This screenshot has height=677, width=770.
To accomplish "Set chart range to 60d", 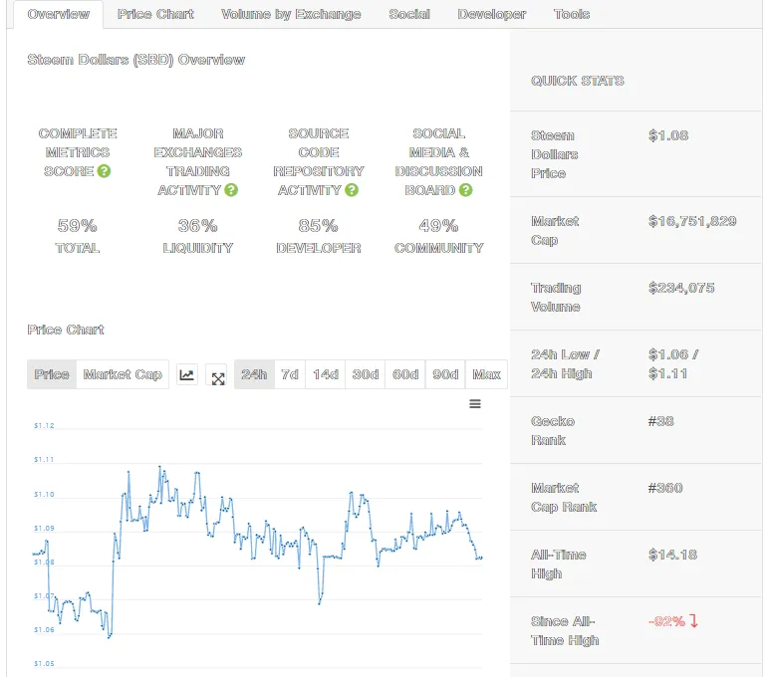I will pyautogui.click(x=405, y=374).
